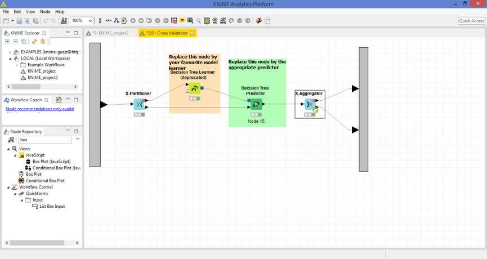
Task: Click the Save As toolbar icon
Action: 28,21
